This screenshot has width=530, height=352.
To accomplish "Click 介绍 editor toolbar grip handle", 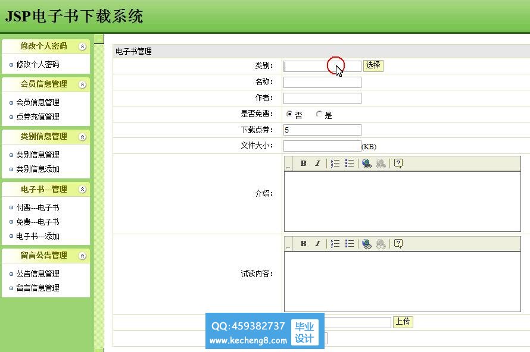I will coord(288,164).
